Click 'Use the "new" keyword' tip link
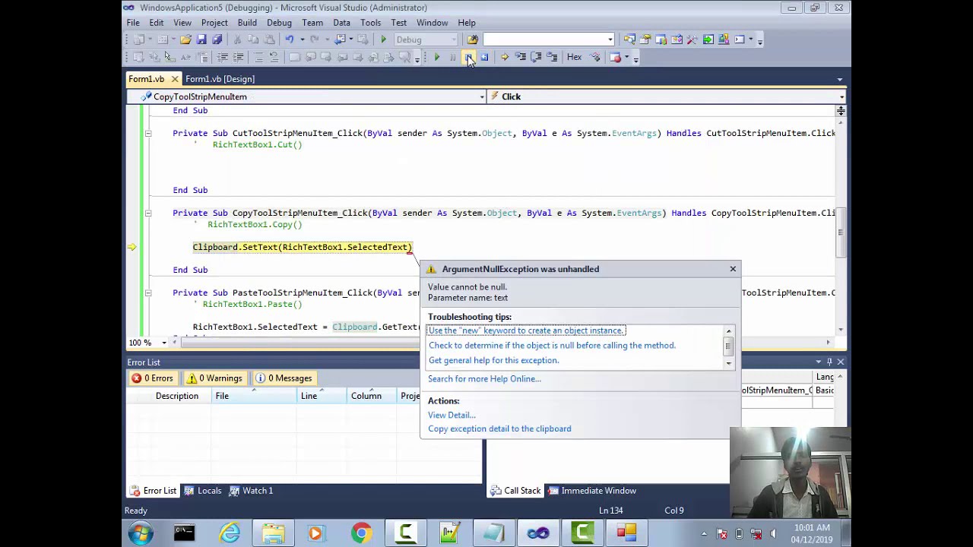 tap(526, 330)
